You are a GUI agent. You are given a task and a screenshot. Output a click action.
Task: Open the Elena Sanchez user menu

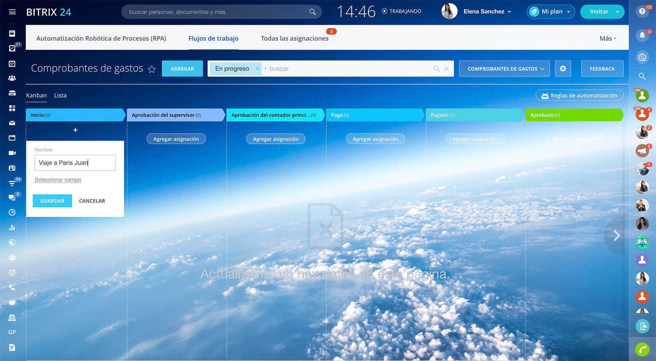487,12
